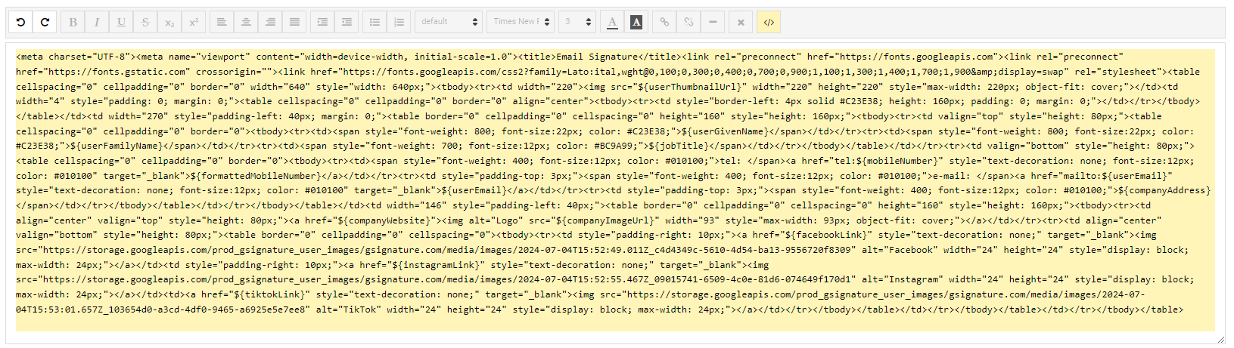The image size is (1234, 348).
Task: Click the '${companyImageUrl}' placeholder text
Action: click(605, 220)
